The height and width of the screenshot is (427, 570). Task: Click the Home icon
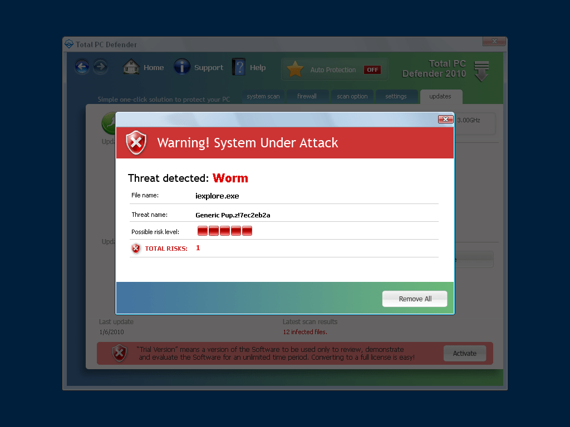coord(130,67)
